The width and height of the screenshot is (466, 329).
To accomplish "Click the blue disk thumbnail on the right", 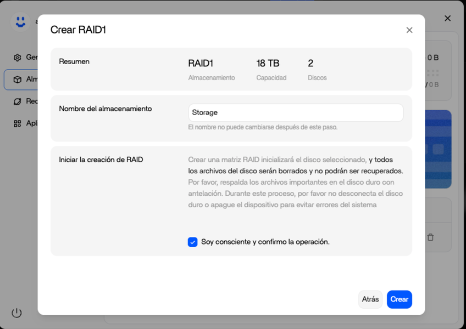I will point(438,149).
